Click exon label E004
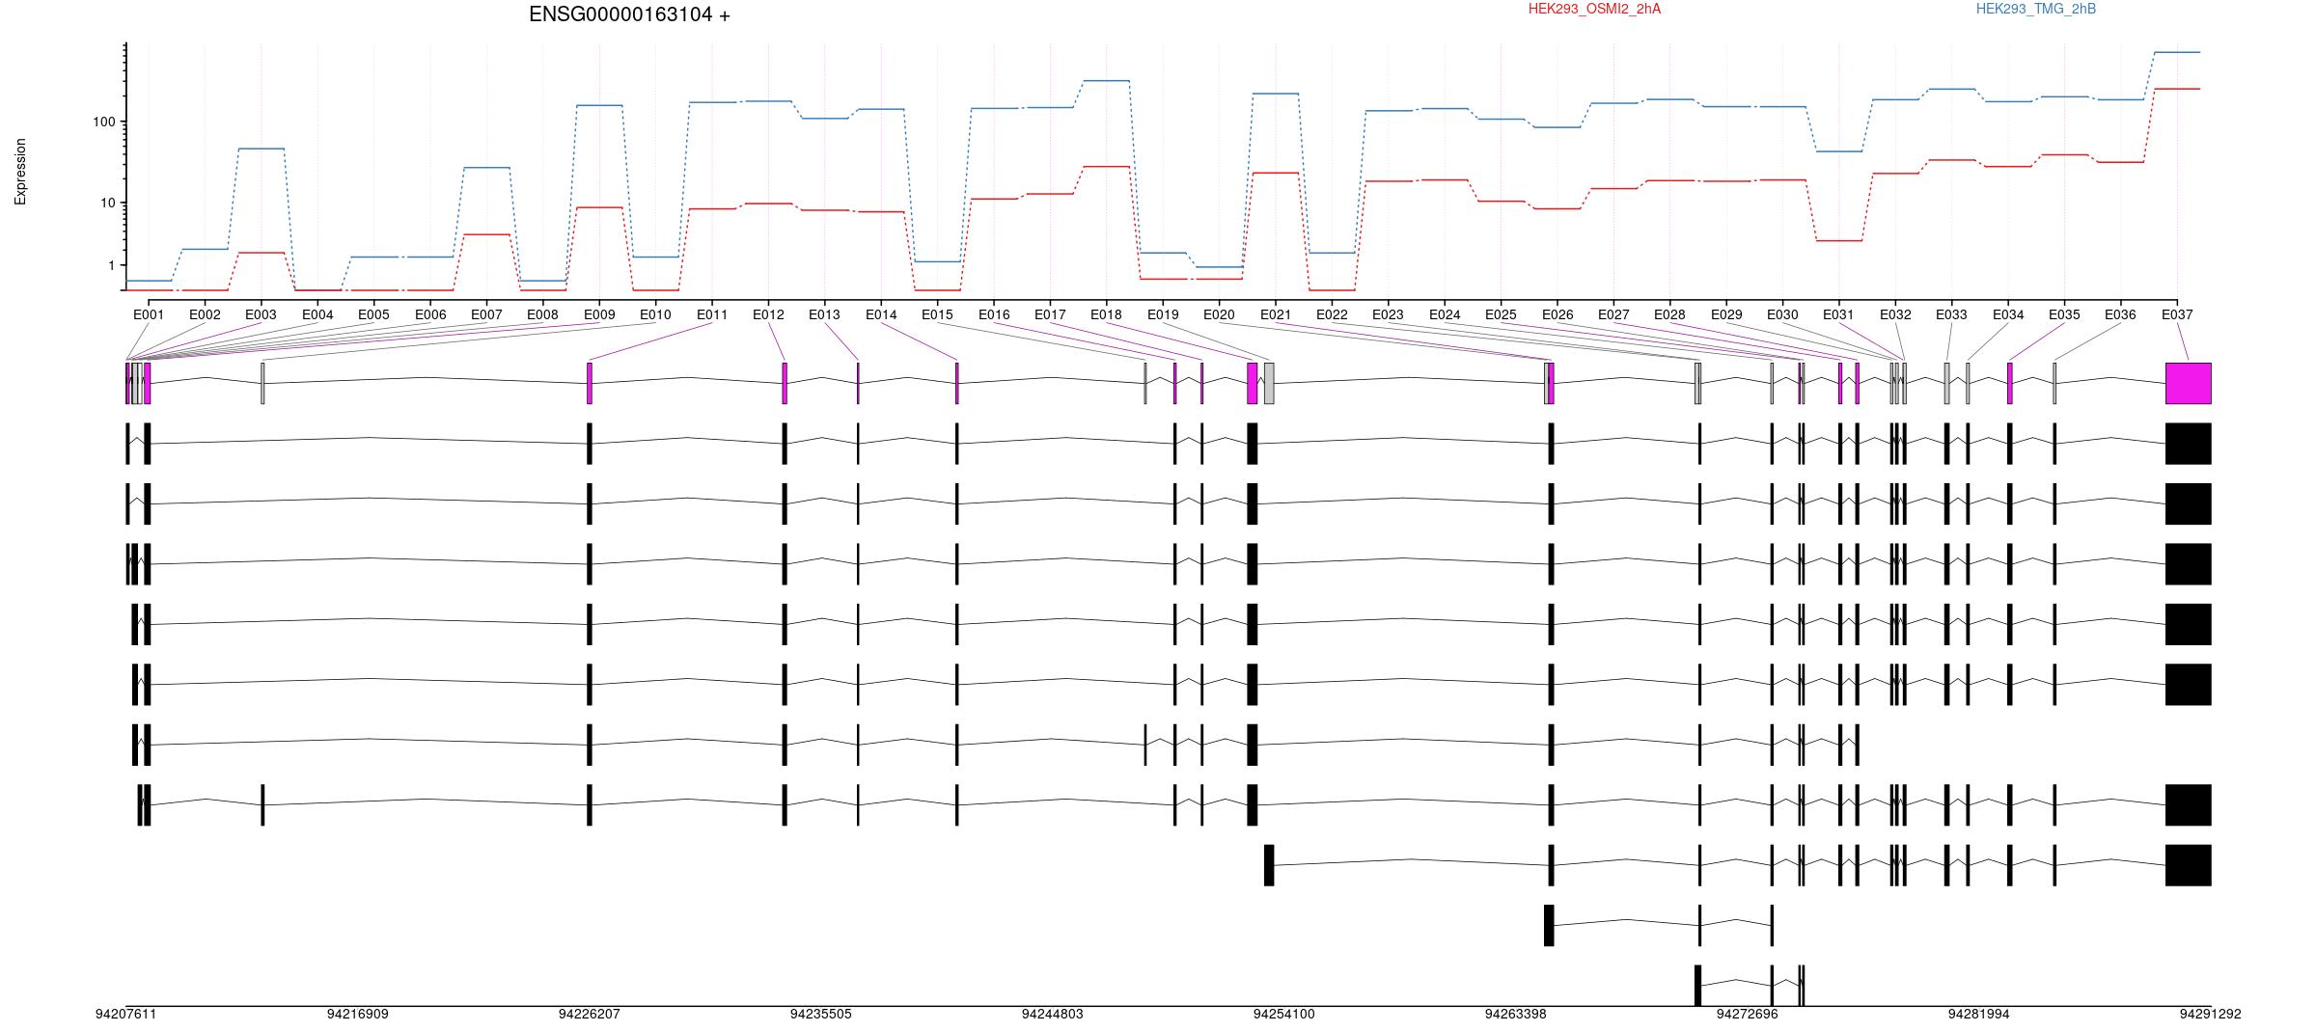This screenshot has height=1032, width=2316. coord(317,314)
